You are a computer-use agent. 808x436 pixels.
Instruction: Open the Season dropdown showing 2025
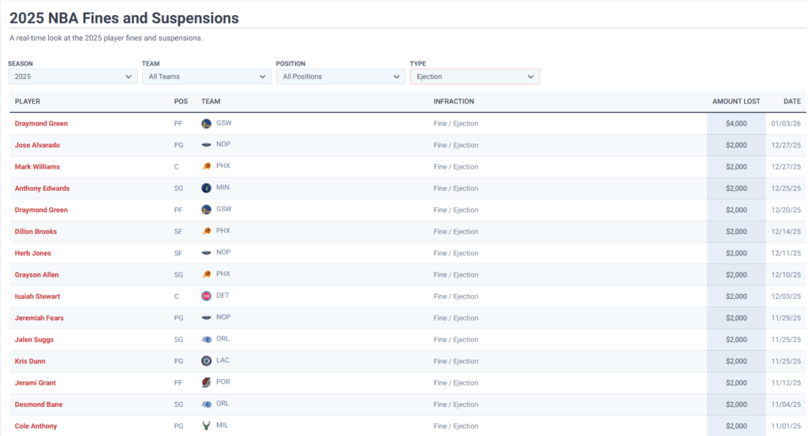click(73, 76)
